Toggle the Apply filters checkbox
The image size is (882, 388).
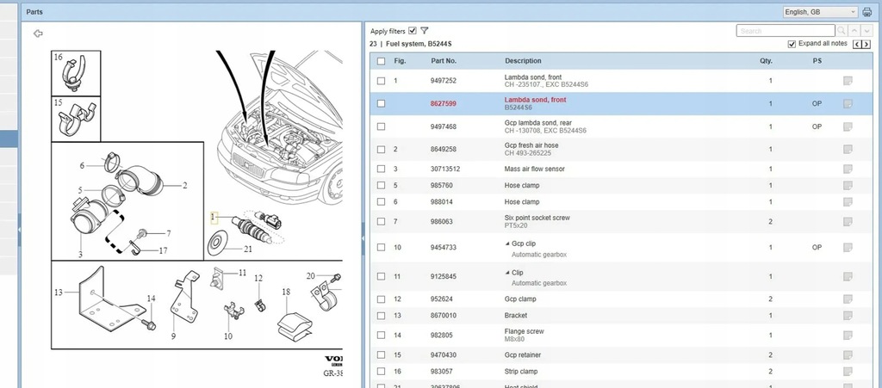coord(413,31)
